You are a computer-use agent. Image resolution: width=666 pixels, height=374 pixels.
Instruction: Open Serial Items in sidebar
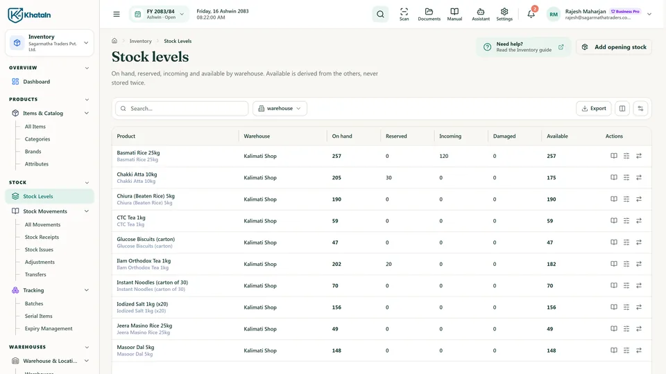(x=38, y=317)
